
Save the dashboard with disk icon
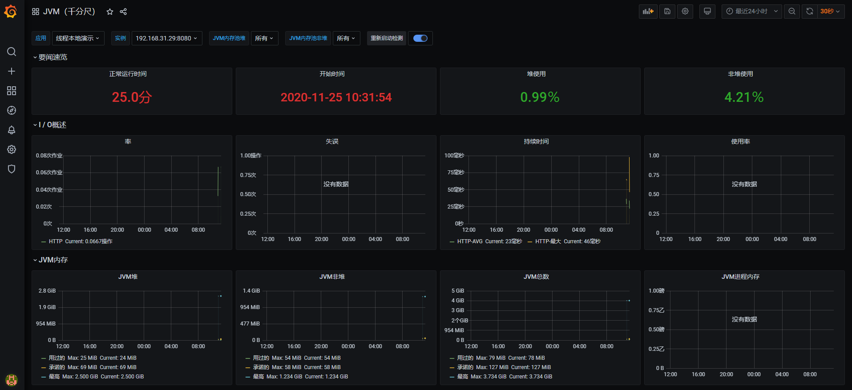click(667, 12)
